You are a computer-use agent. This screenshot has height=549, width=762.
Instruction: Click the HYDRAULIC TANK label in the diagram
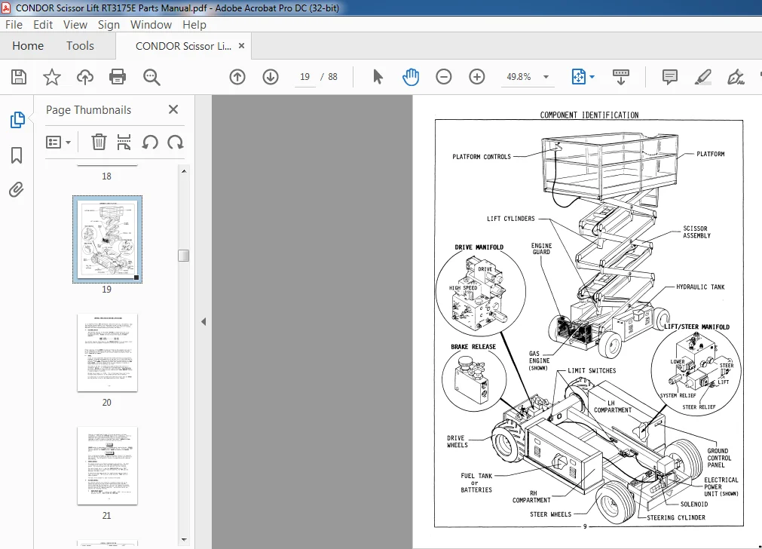click(x=700, y=287)
